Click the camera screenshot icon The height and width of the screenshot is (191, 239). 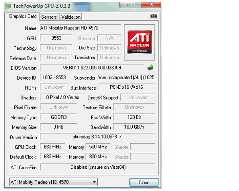pyautogui.click(x=154, y=16)
